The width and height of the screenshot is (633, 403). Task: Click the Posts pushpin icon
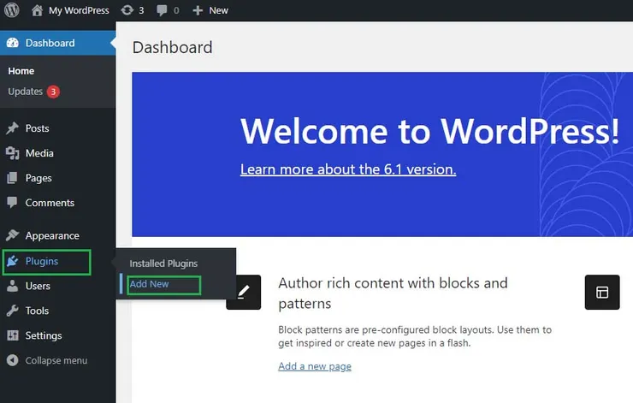click(13, 128)
